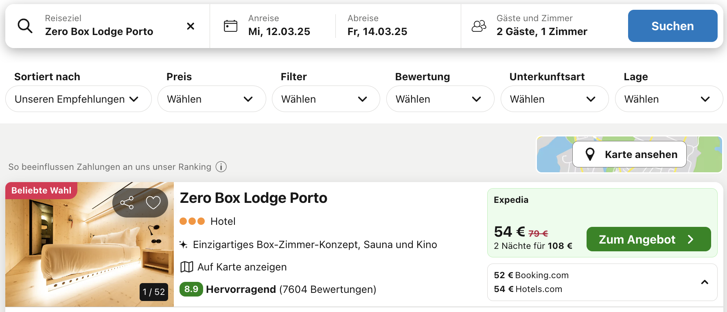Click the search magnifier icon
Screen dimensions: 727x312
click(x=25, y=26)
